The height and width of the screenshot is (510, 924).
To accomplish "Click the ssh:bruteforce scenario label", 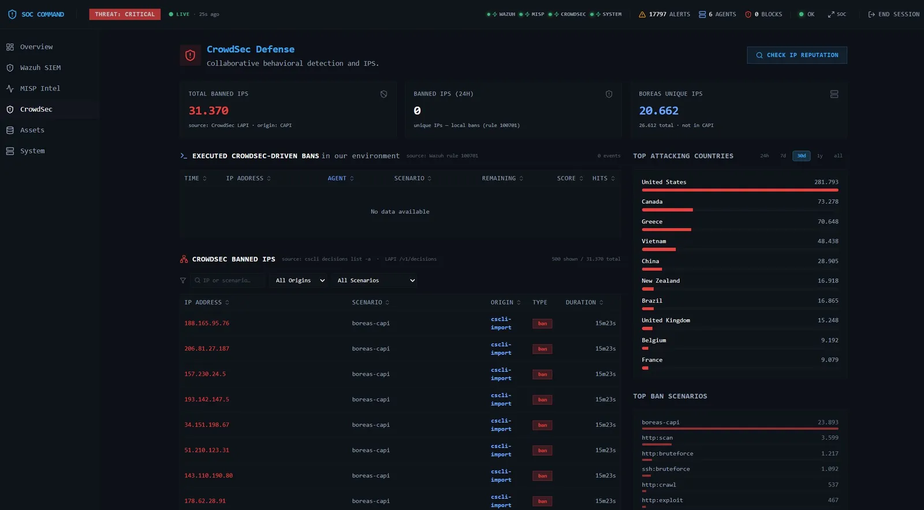I will (666, 469).
